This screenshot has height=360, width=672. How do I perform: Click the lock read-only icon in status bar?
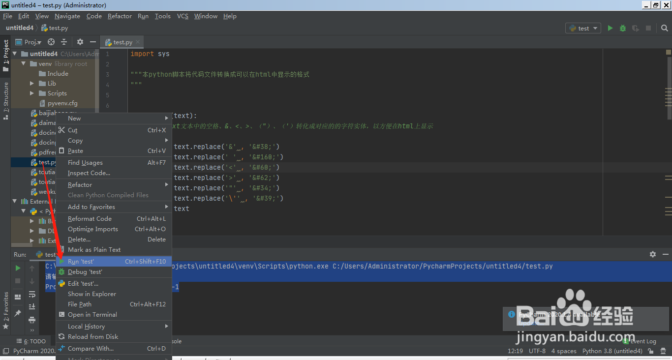(650, 351)
